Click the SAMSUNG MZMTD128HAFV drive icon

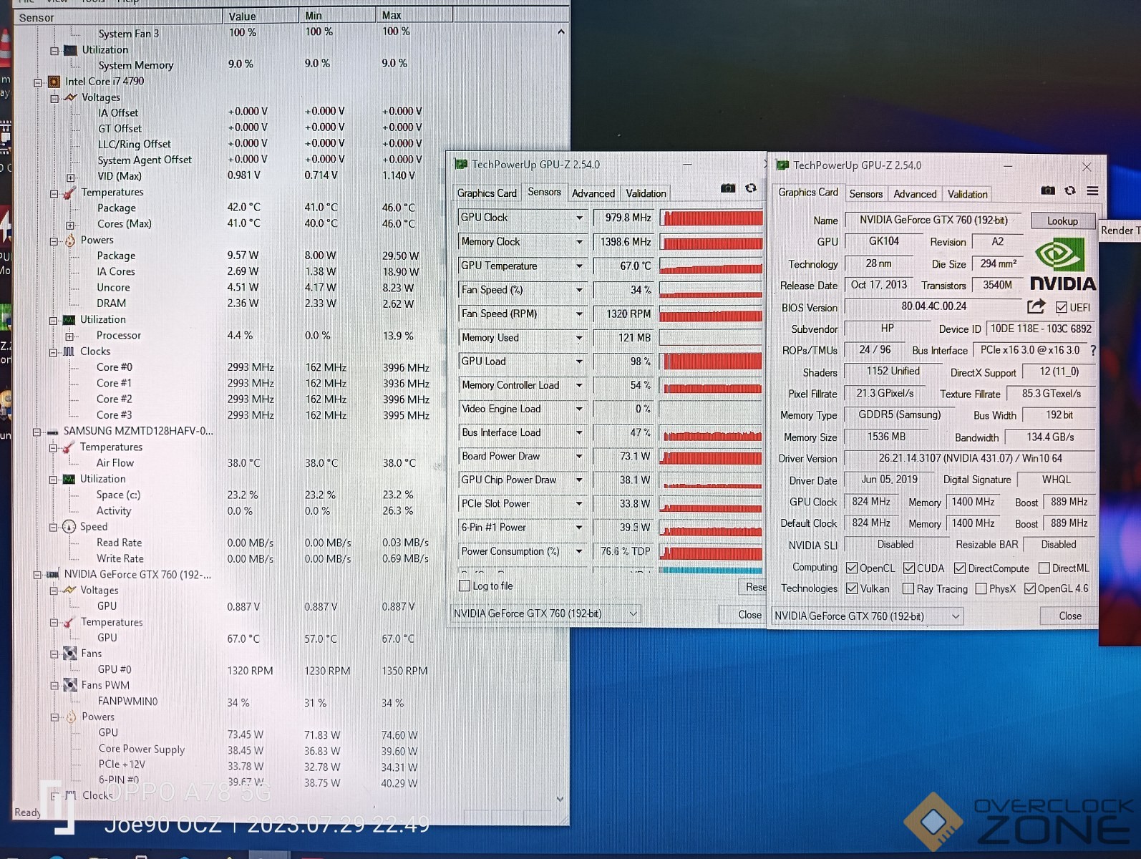pyautogui.click(x=52, y=432)
